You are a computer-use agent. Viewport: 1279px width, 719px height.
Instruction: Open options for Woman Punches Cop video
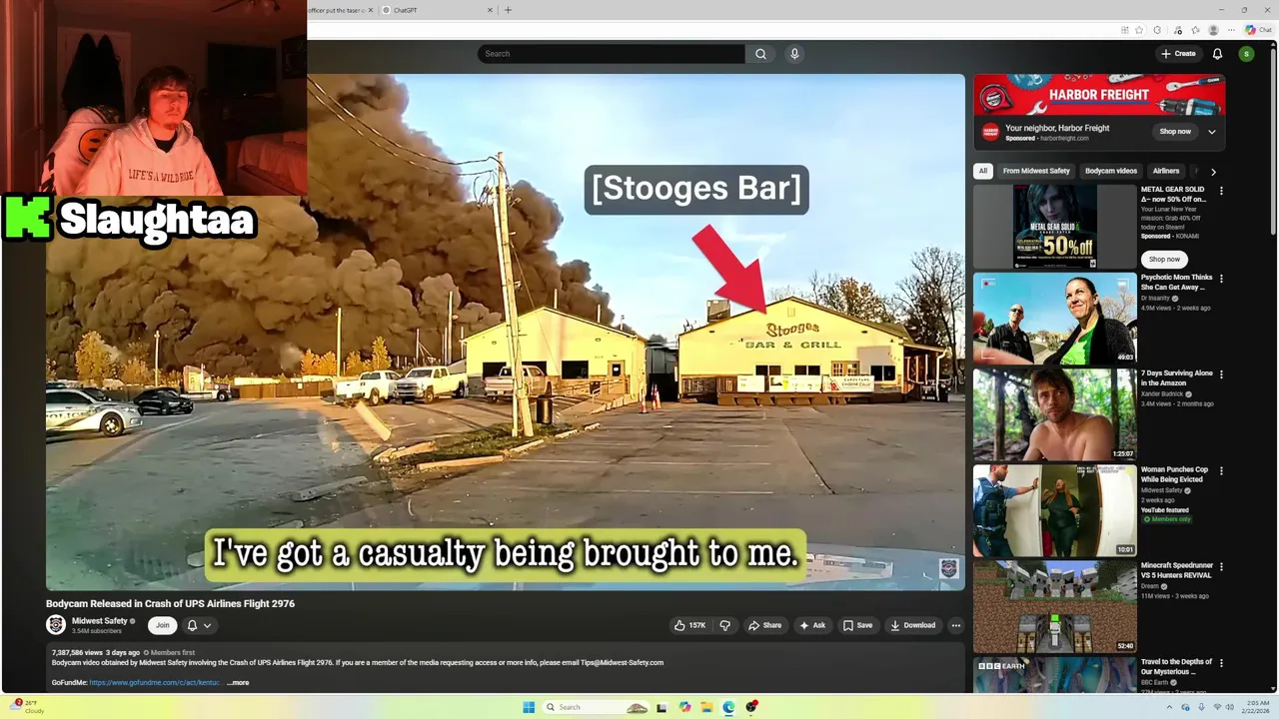pyautogui.click(x=1221, y=470)
